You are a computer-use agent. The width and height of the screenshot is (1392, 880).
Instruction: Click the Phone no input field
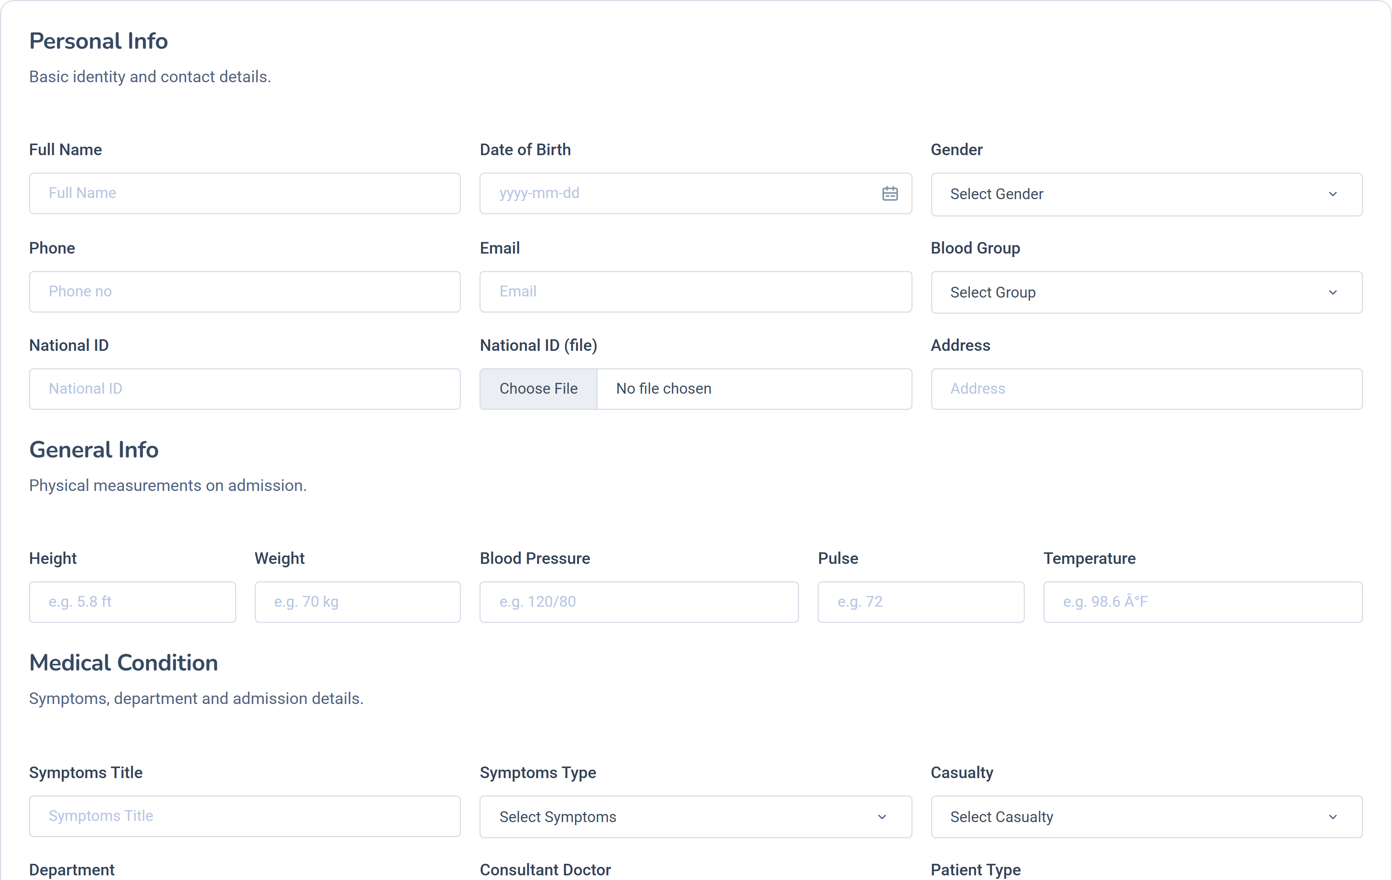tap(244, 292)
